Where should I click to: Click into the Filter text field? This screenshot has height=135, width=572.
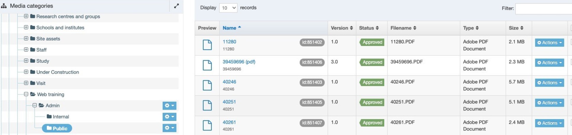(543, 9)
